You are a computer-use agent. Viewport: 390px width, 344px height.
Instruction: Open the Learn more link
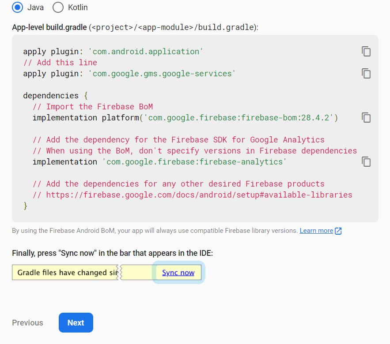[x=316, y=230]
